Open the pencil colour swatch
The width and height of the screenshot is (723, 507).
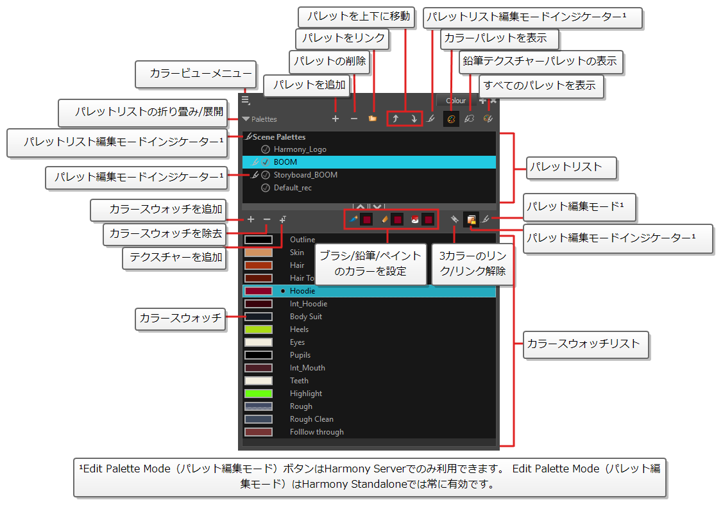click(398, 220)
